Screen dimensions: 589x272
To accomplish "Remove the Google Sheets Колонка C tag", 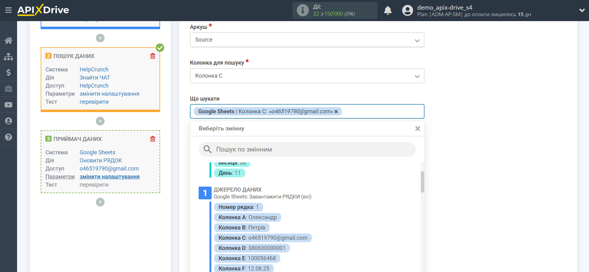I will (x=336, y=112).
